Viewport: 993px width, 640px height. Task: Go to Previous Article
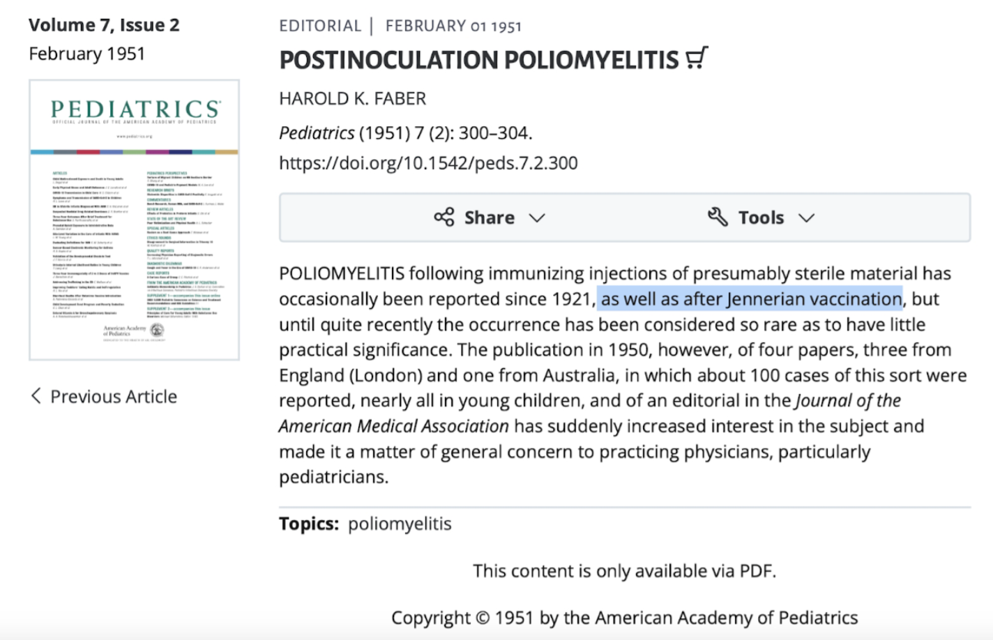coord(104,396)
